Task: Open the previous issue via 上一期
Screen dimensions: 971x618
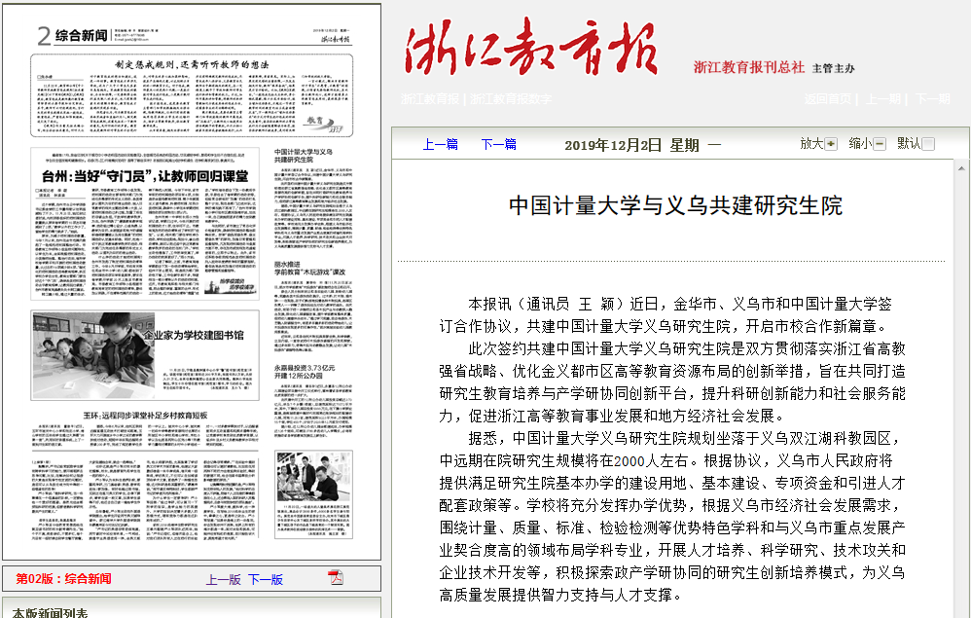Action: click(x=883, y=99)
